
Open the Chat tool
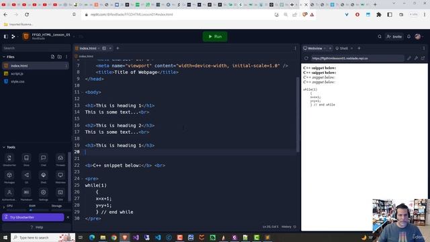pyautogui.click(x=43, y=160)
